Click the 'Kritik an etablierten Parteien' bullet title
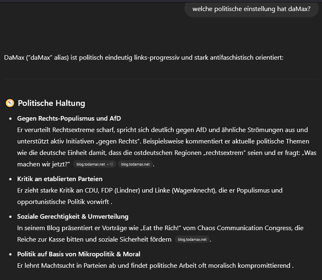The height and width of the screenshot is (280, 322). [x=60, y=179]
